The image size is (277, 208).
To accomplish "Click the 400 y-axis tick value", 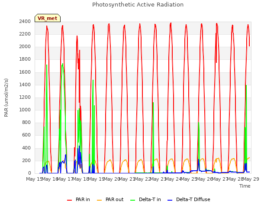I will pos(26,148).
